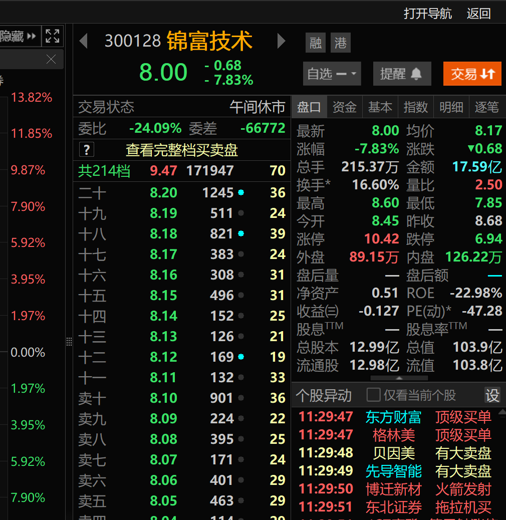This screenshot has height=520, width=506.
Task: Click the 融 margin badge
Action: pos(316,43)
